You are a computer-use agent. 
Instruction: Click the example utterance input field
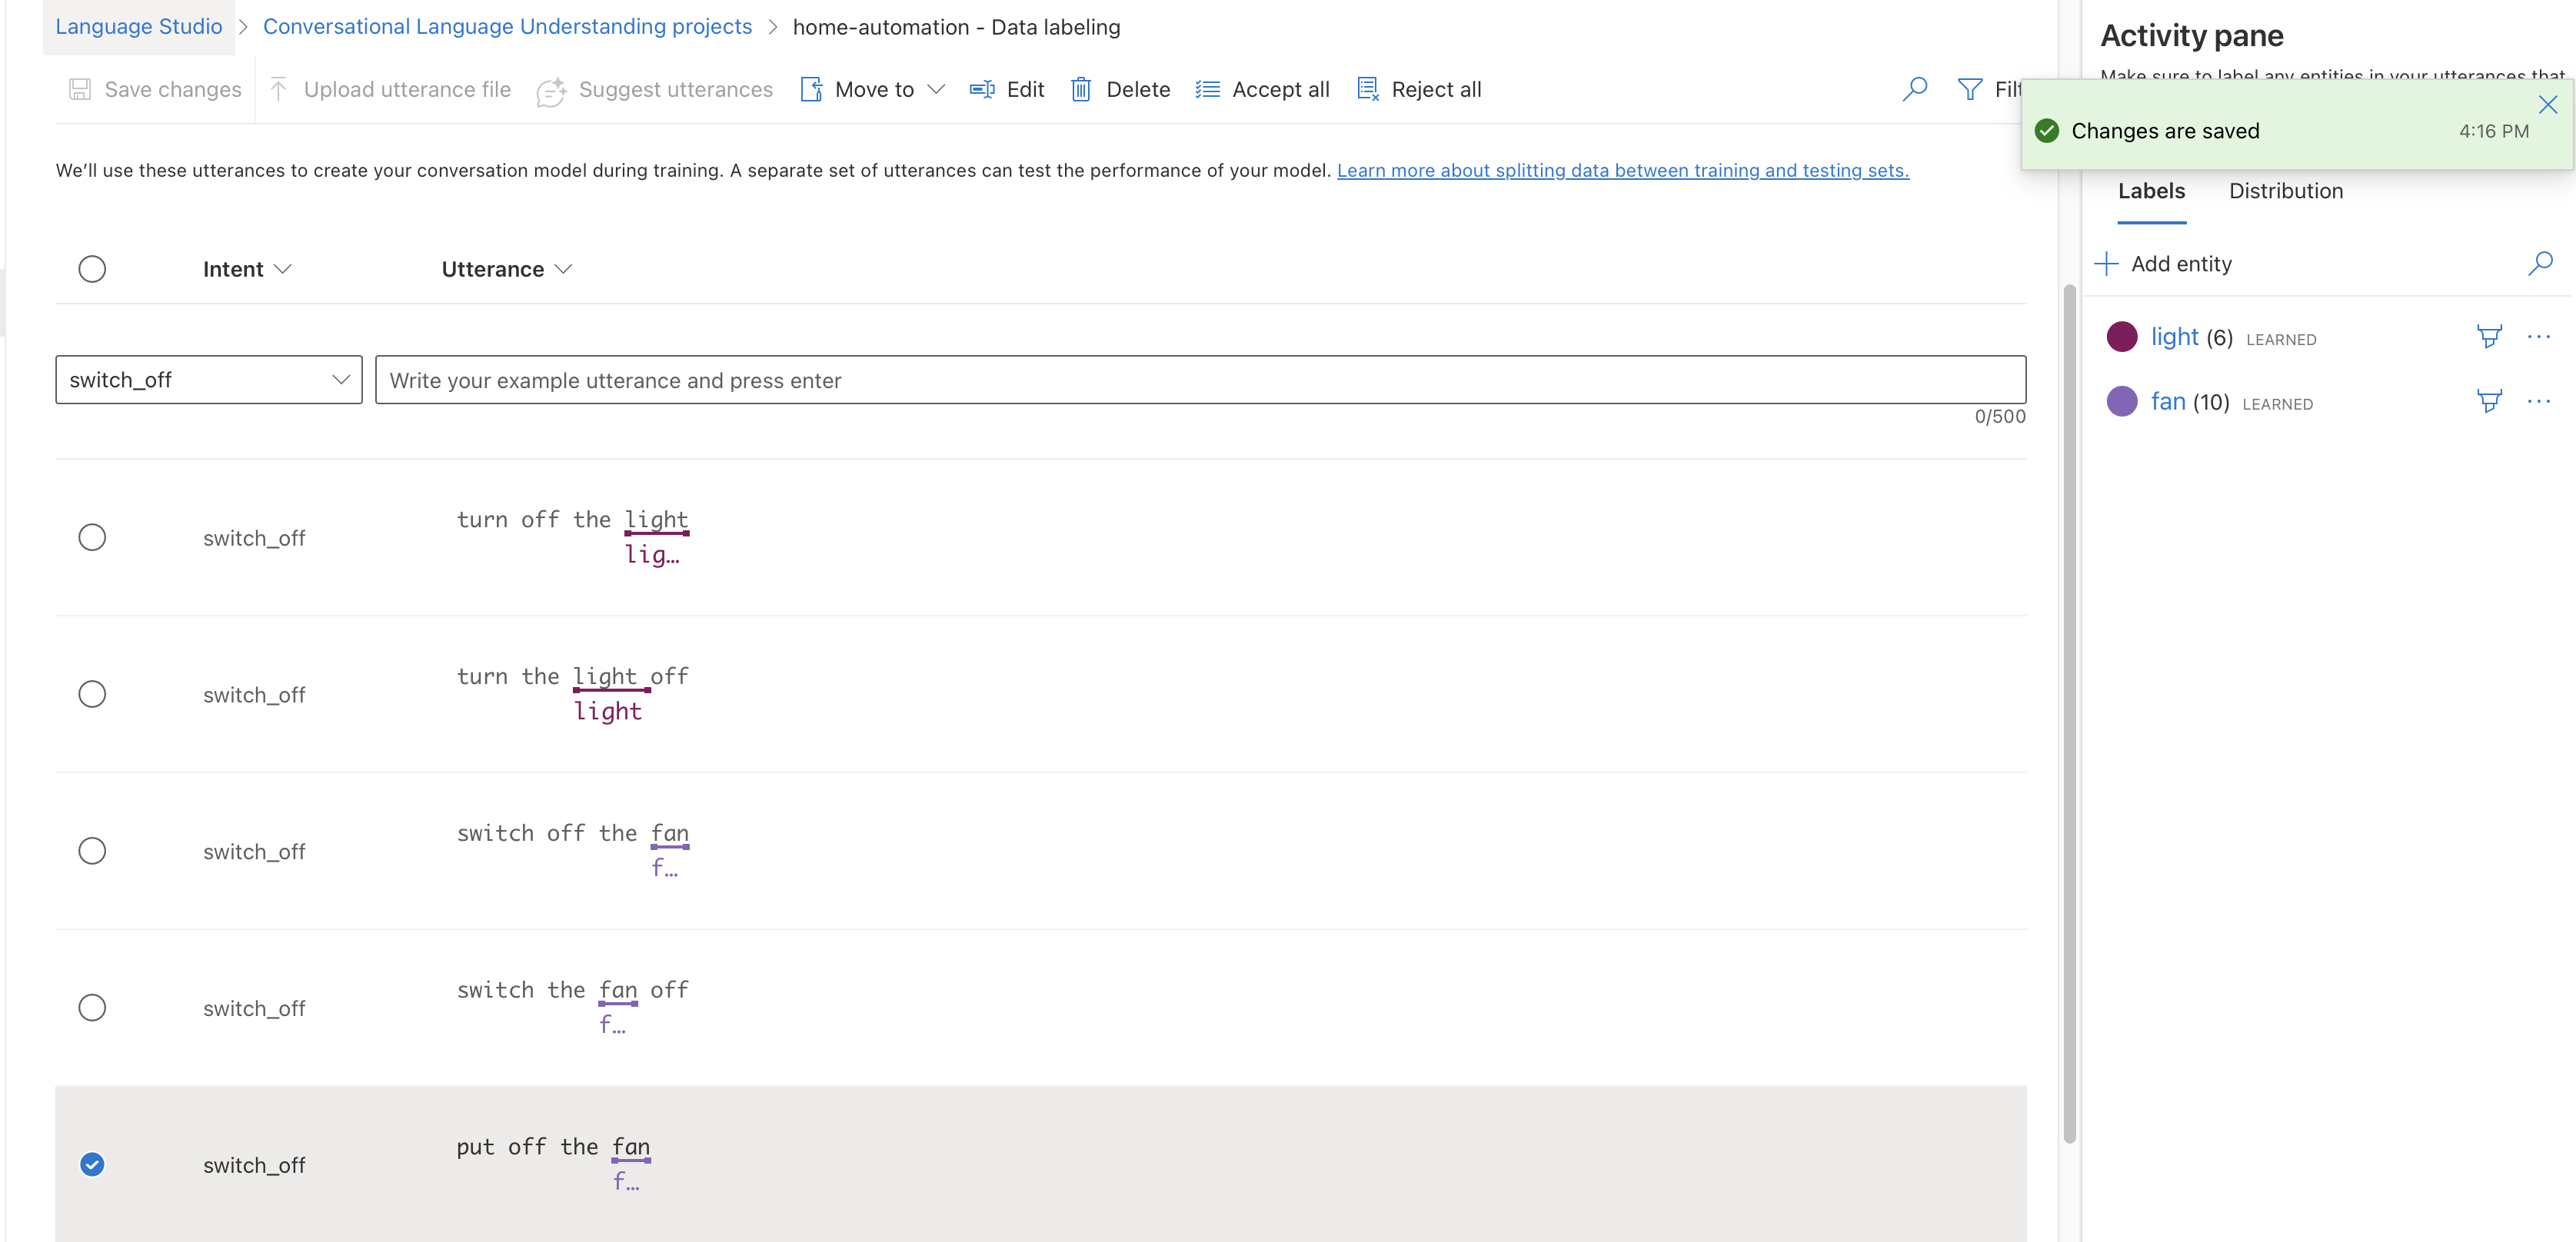(x=1200, y=380)
